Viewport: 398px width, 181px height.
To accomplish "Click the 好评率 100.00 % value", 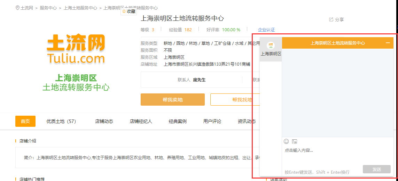I will pyautogui.click(x=231, y=30).
